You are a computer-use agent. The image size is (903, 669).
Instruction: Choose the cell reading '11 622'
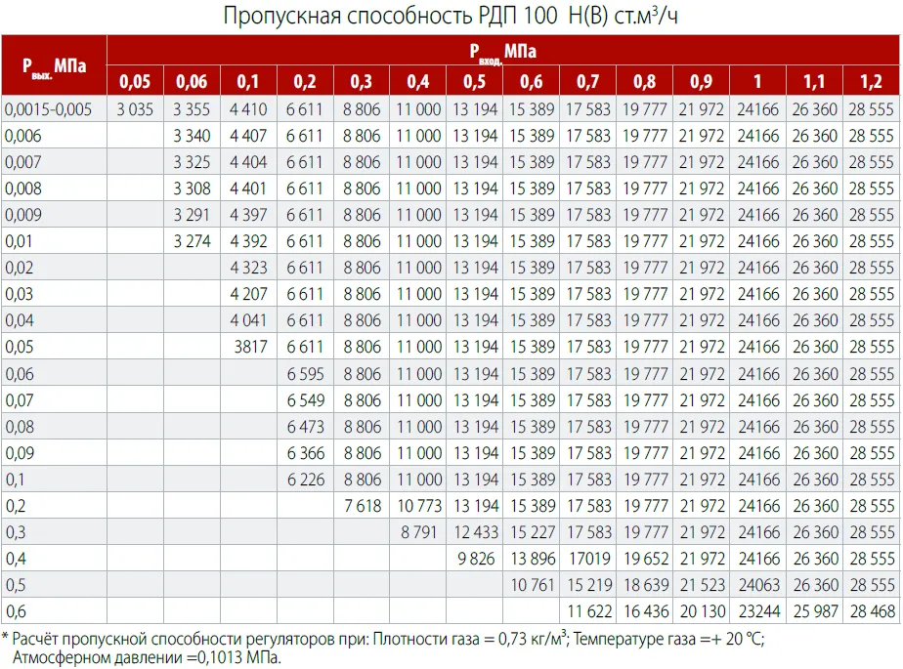(589, 611)
